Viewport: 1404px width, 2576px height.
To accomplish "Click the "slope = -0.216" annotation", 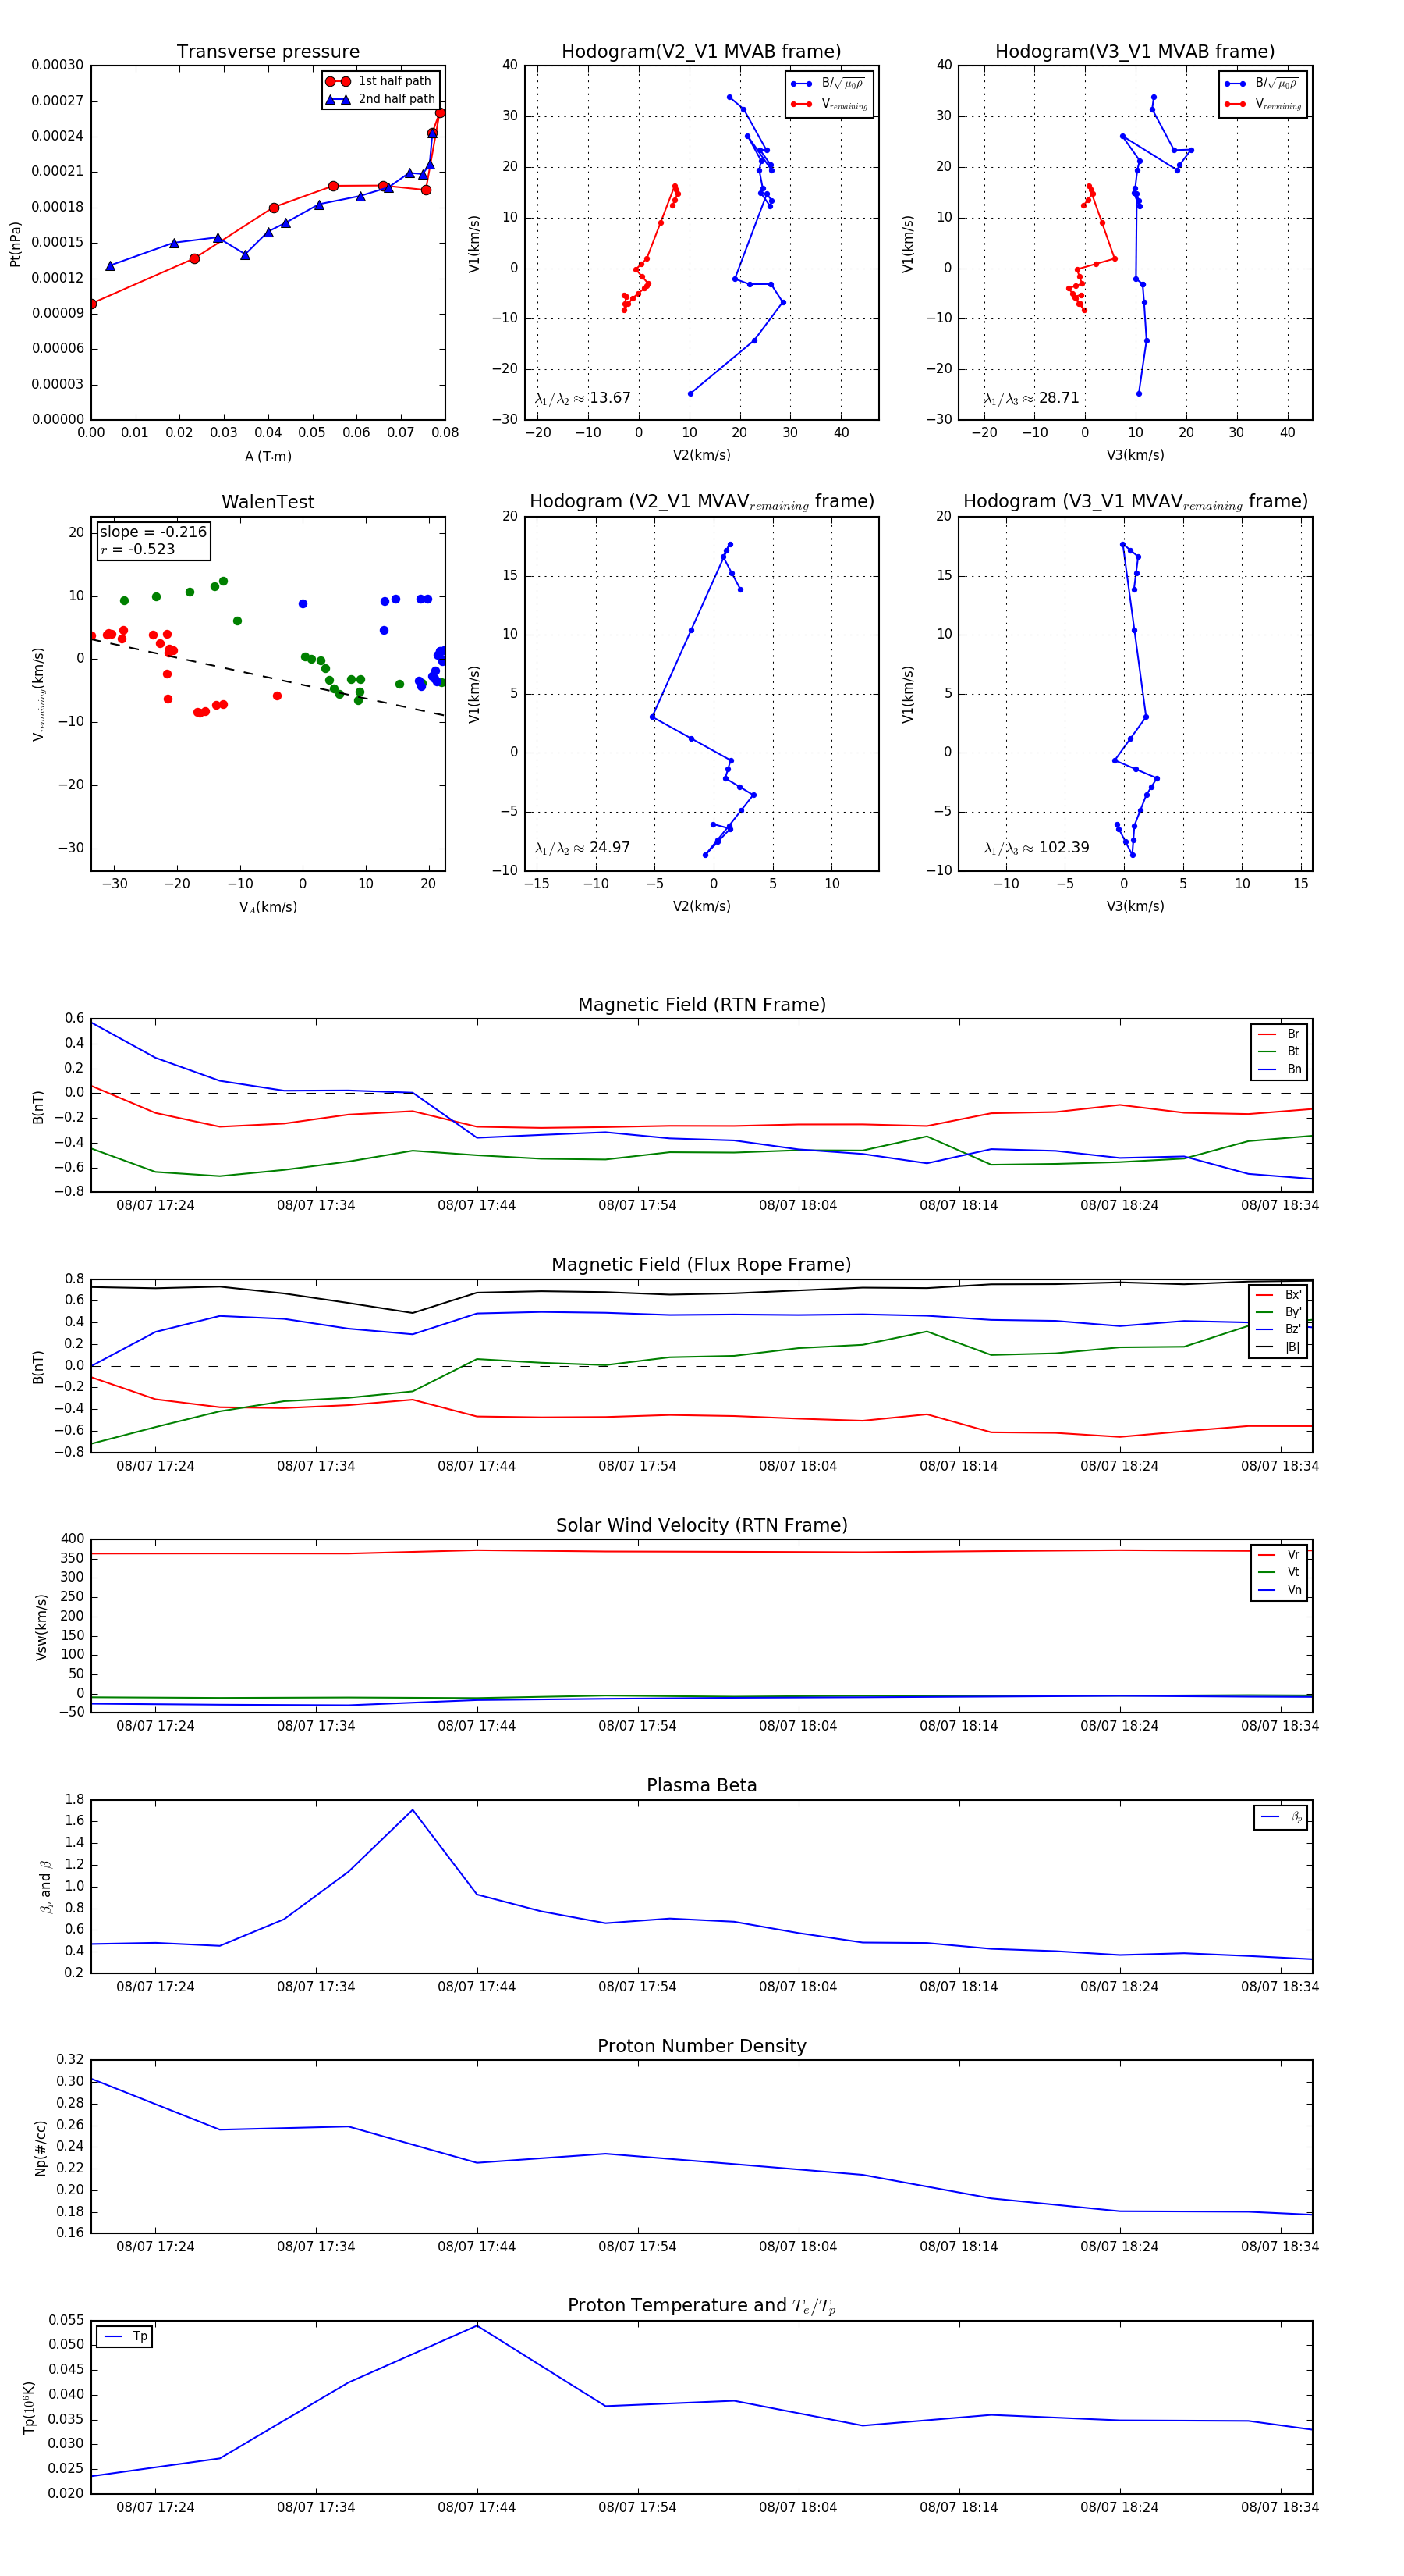I will 153,532.
